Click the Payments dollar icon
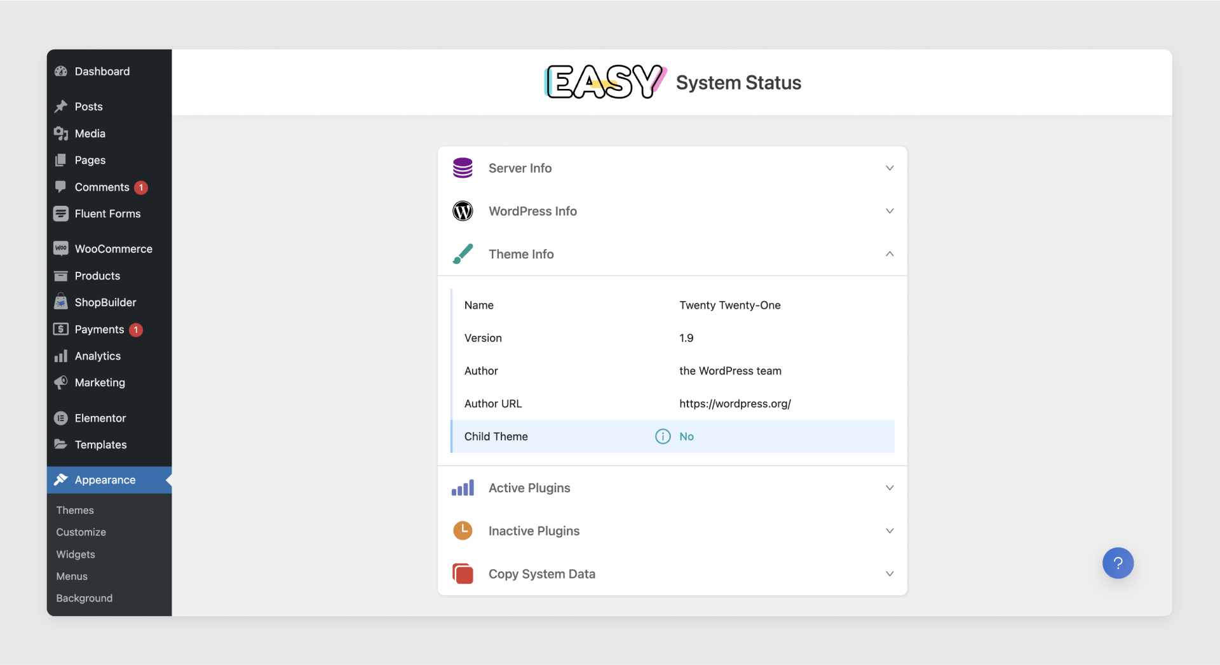 [x=61, y=329]
